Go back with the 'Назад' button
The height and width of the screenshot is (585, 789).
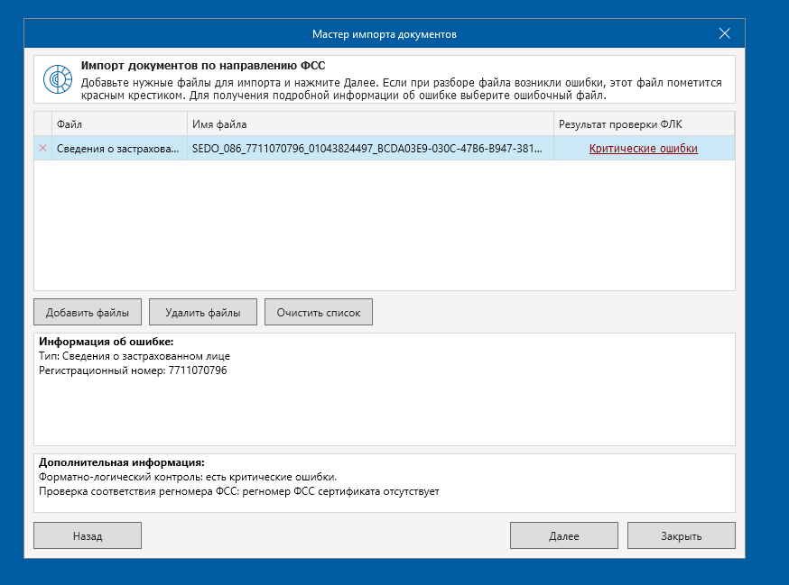88,535
